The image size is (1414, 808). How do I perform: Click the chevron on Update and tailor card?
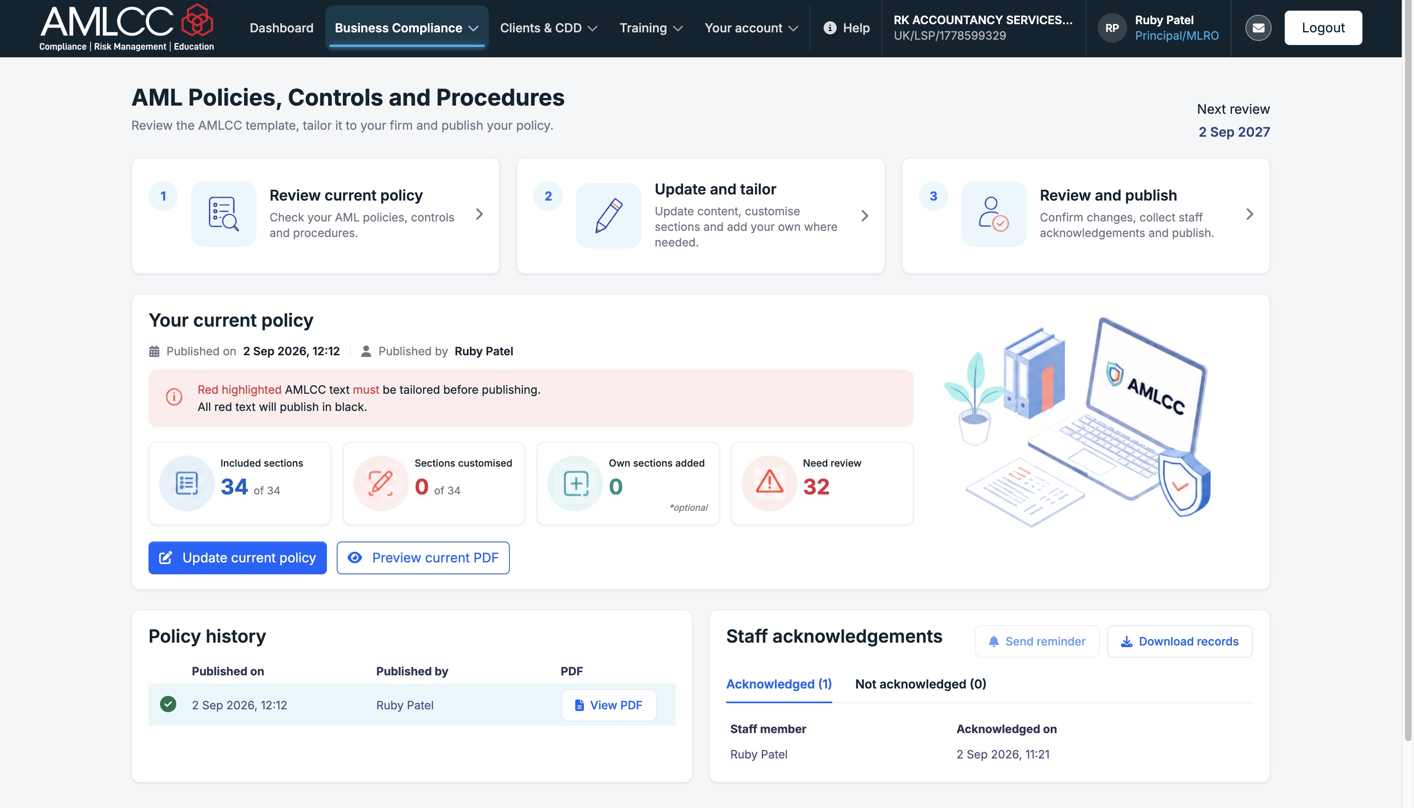click(864, 216)
